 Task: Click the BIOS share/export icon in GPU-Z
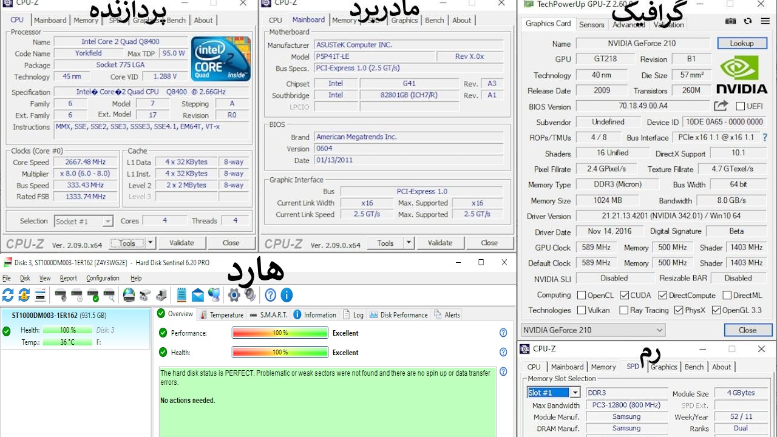click(721, 106)
